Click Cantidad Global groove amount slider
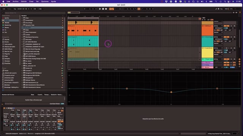This screenshot has height=136, width=243. pyautogui.click(x=62, y=104)
